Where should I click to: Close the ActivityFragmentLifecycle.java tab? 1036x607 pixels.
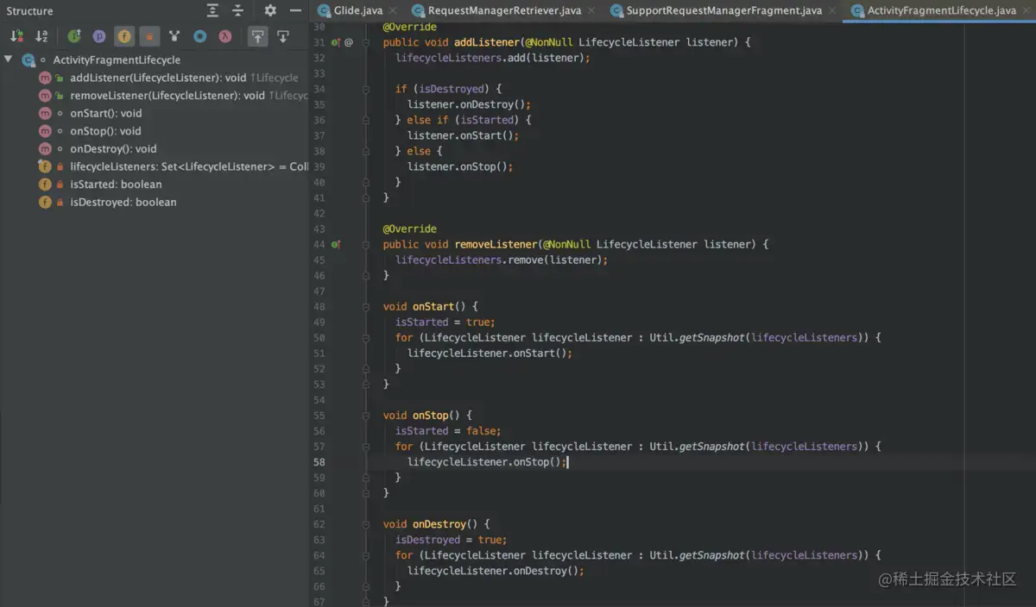[1025, 10]
